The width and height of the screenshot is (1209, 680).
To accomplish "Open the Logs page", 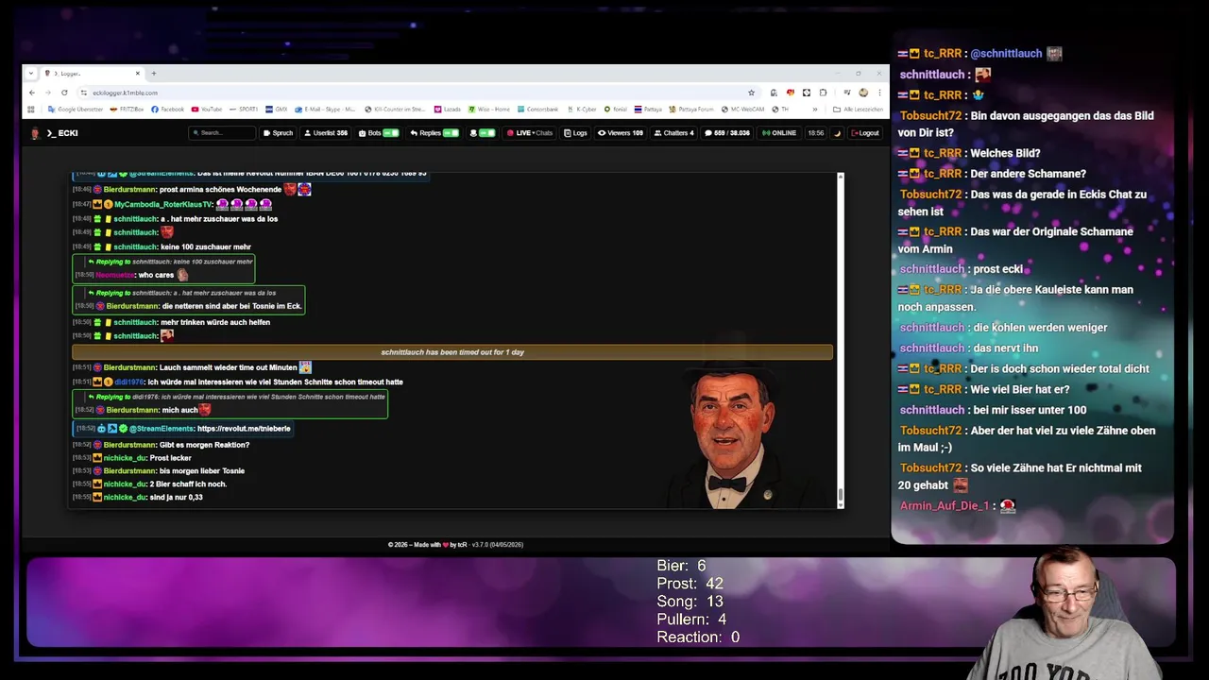I will click(x=575, y=133).
